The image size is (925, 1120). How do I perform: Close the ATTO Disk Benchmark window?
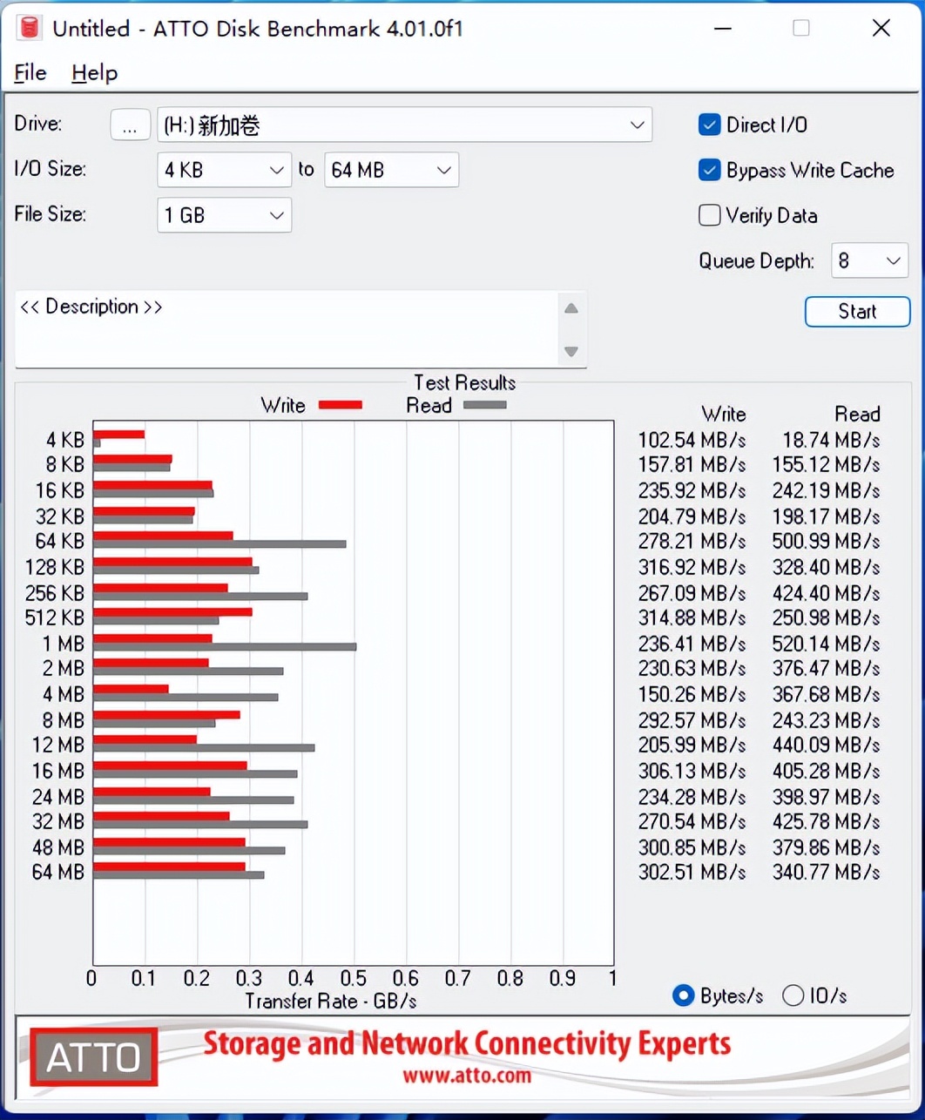pyautogui.click(x=881, y=28)
